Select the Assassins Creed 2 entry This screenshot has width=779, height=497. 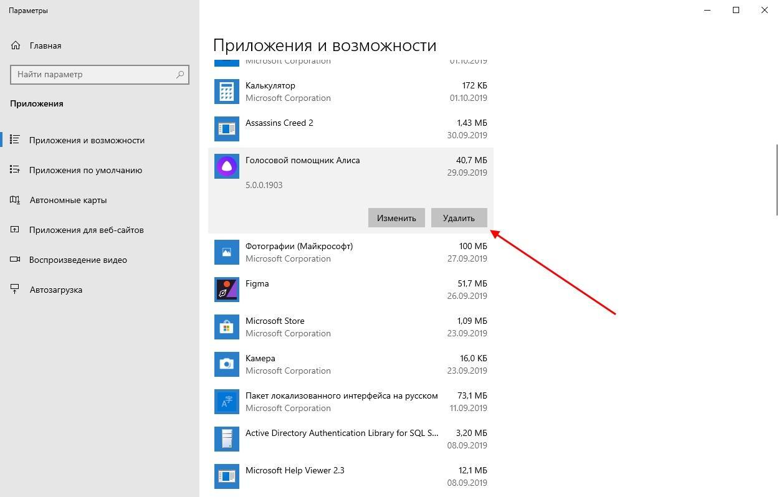[x=351, y=129]
